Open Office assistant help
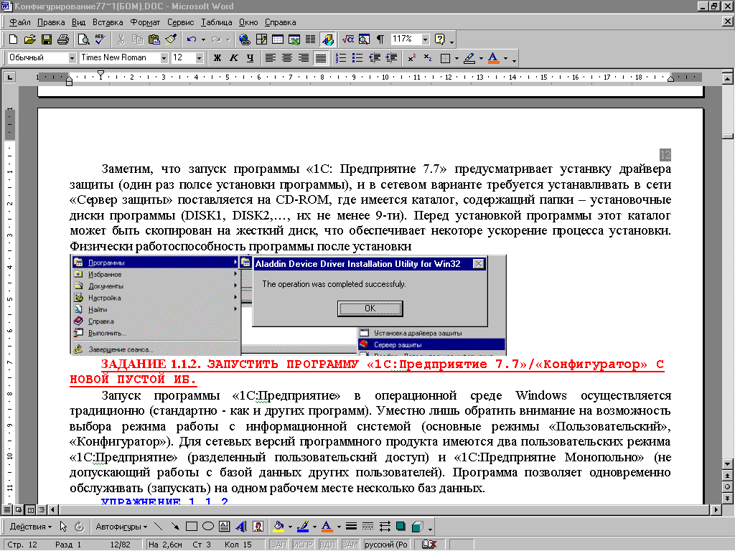Viewport: 735px width, 551px height. [440, 39]
